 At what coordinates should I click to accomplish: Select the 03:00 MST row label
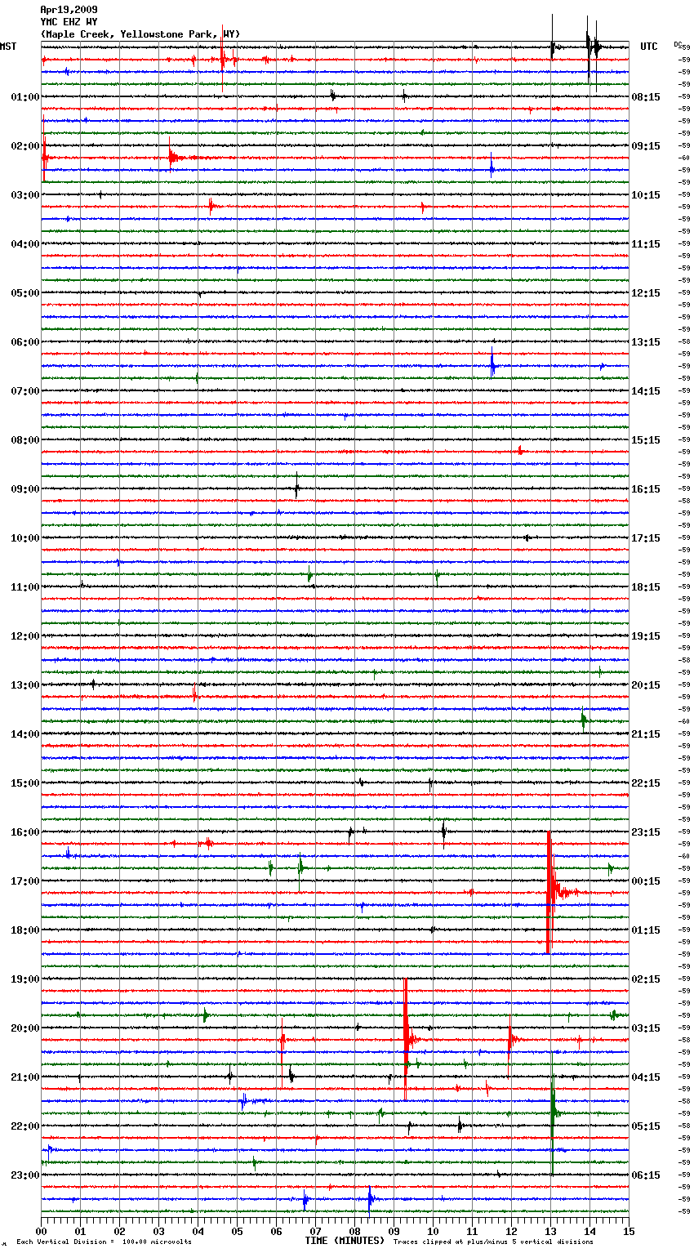pyautogui.click(x=25, y=195)
